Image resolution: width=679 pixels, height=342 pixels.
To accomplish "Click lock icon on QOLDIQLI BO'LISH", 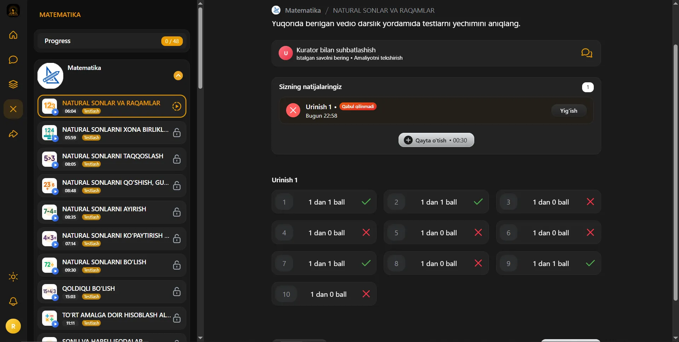I will coord(177,292).
